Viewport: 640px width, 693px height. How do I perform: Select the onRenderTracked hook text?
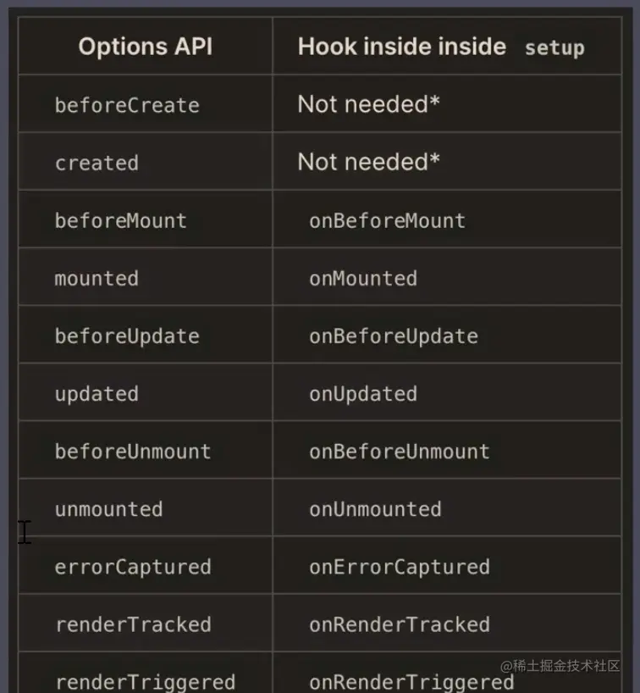[400, 624]
